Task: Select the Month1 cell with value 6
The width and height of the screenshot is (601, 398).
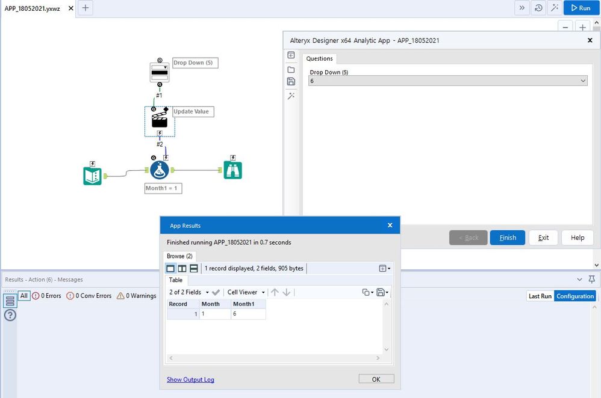Action: coord(248,314)
